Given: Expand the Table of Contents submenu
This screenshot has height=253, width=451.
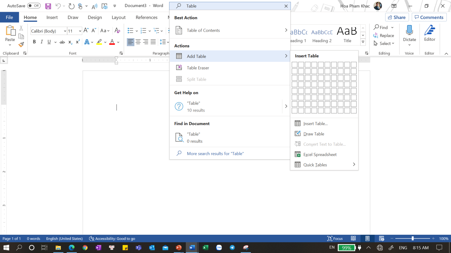Looking at the screenshot, I should pos(286,30).
